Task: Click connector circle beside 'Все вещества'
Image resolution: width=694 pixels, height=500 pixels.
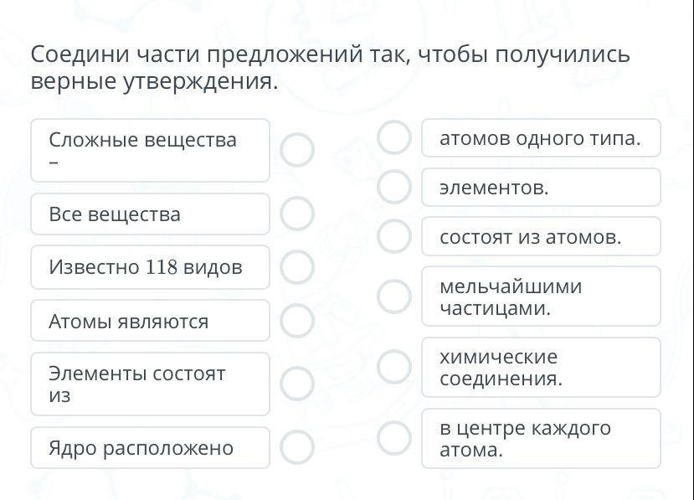Action: (x=297, y=214)
